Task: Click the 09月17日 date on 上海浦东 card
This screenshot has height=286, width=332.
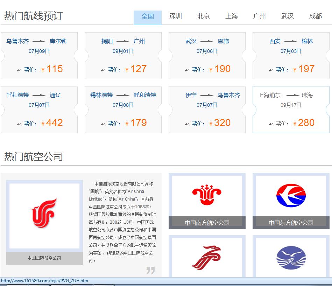Action: [x=291, y=105]
